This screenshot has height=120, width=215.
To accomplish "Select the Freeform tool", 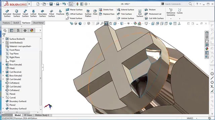I will coord(60,12).
